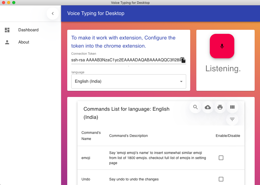Click the About person icon
Image resolution: width=260 pixels, height=185 pixels.
[7, 42]
